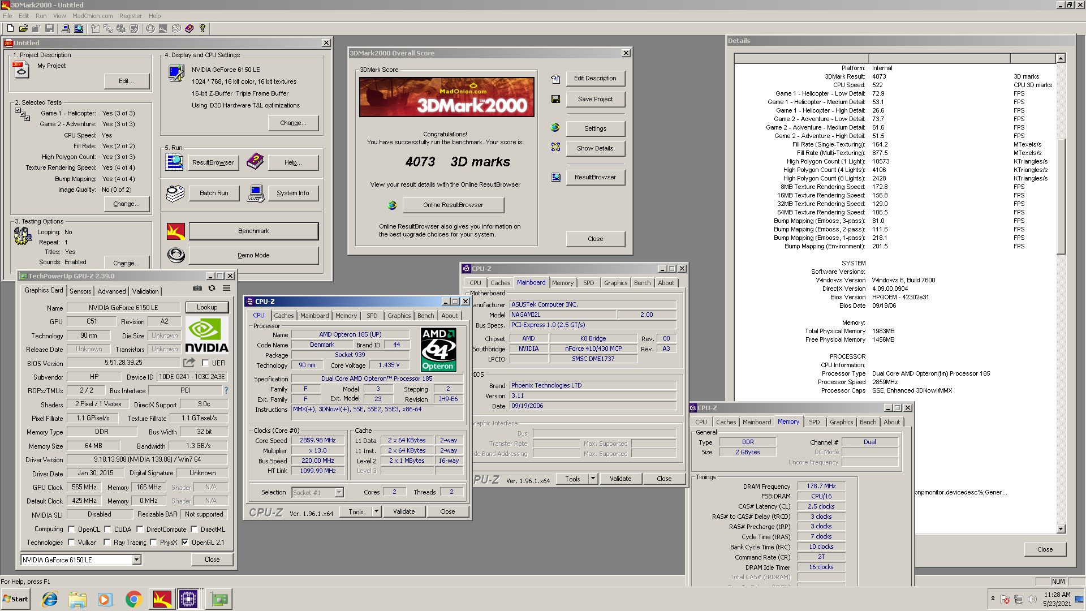Viewport: 1086px width, 611px height.
Task: Click the New project toolbar icon
Action: tap(10, 28)
